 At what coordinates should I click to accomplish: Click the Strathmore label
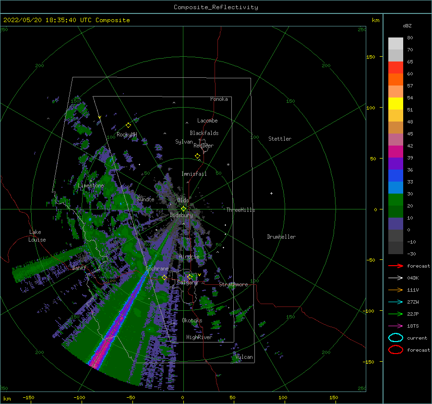[234, 284]
